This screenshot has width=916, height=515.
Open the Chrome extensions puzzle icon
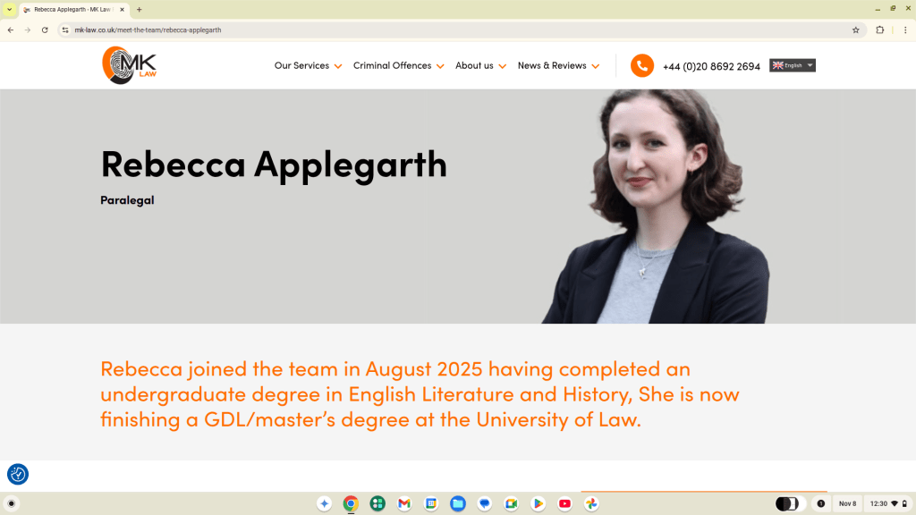[879, 30]
